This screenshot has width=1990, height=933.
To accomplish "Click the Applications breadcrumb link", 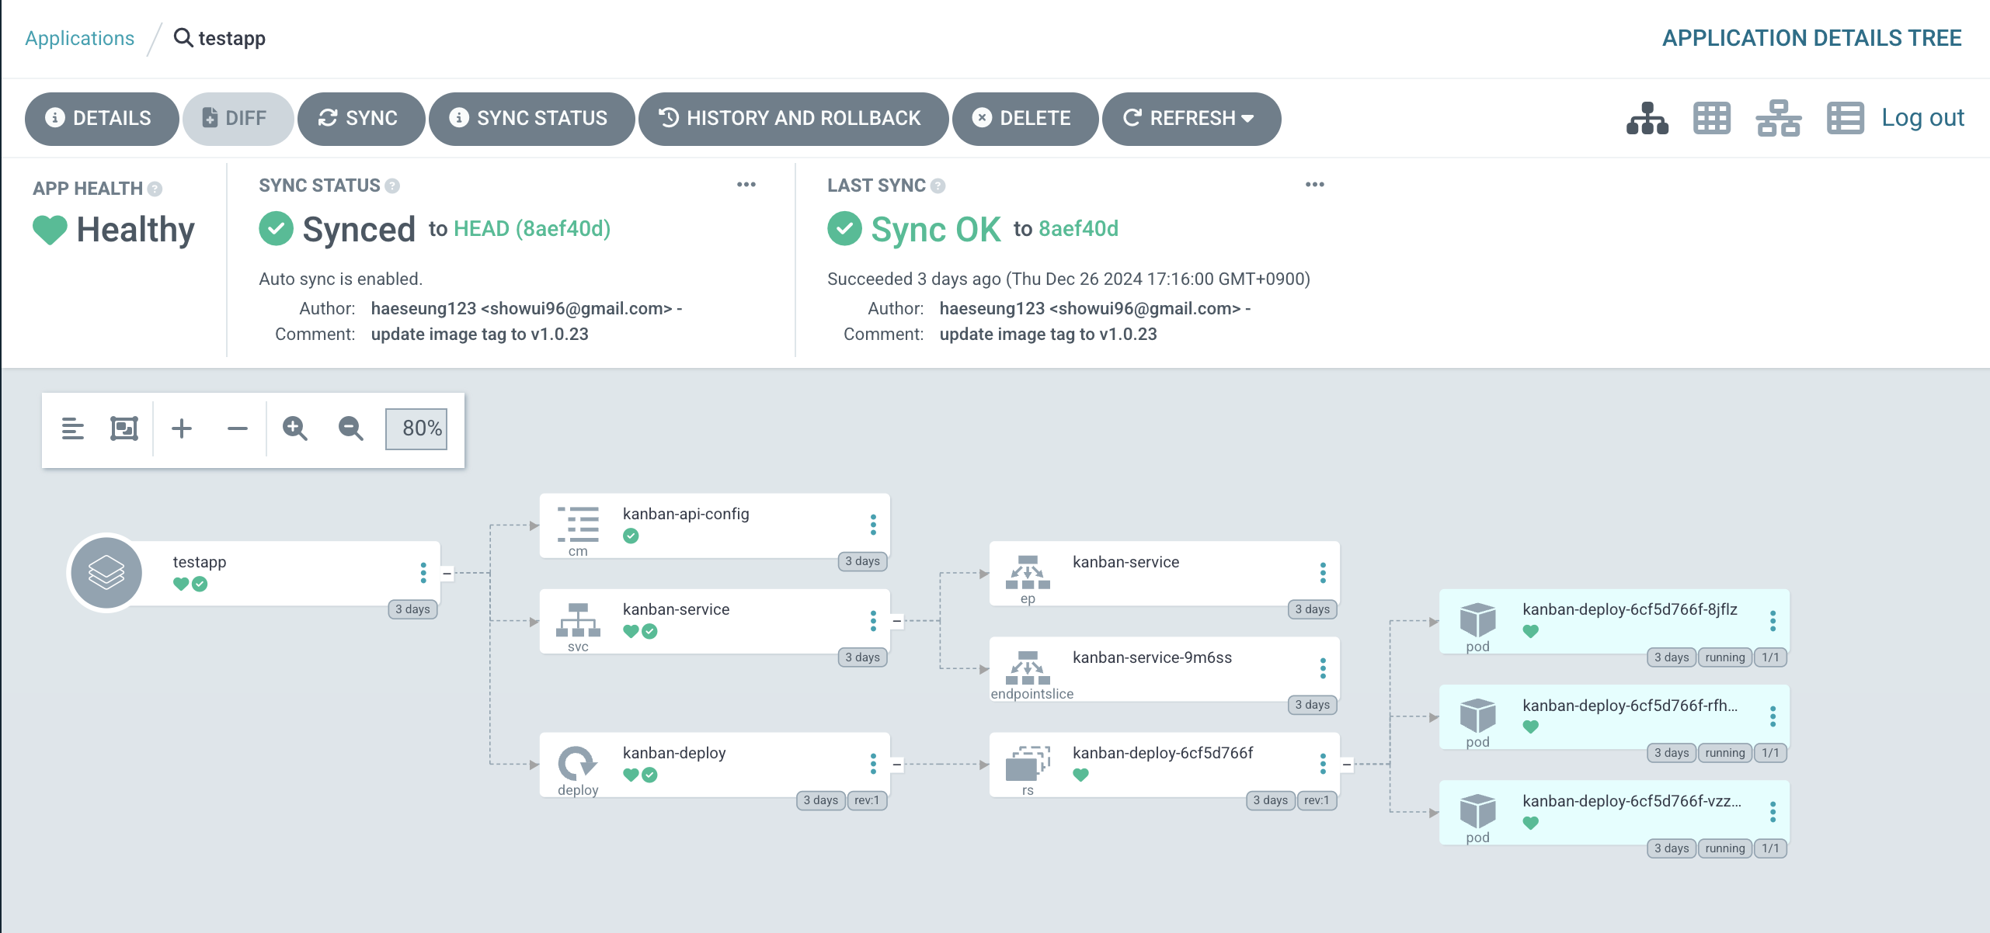I will click(79, 38).
